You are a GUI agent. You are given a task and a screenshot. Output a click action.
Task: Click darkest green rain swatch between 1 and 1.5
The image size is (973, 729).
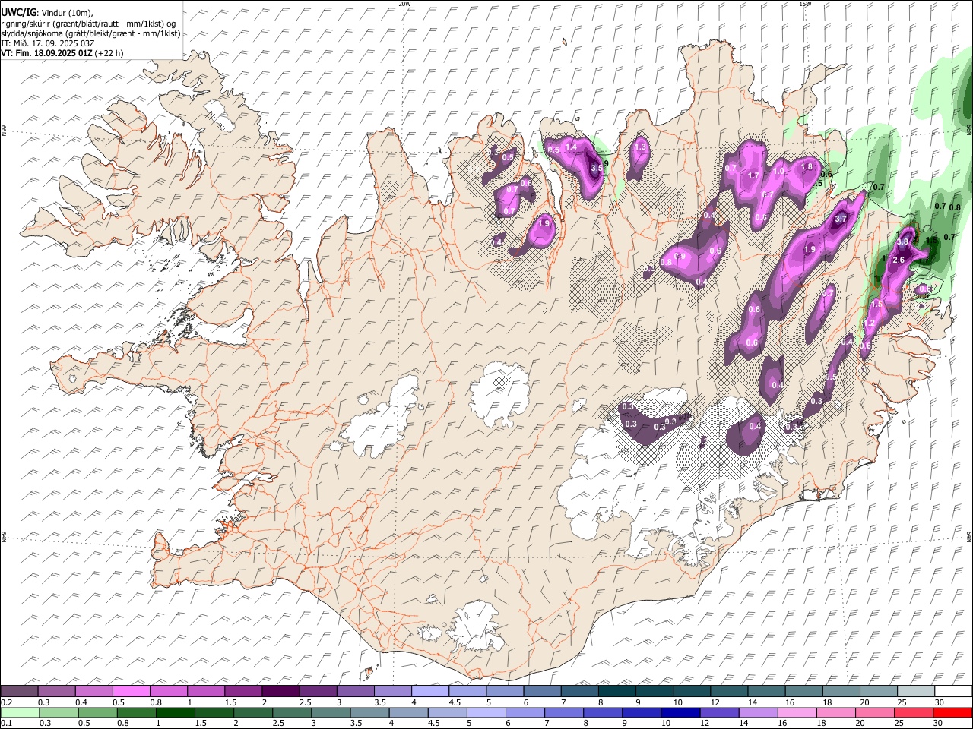pyautogui.click(x=176, y=712)
